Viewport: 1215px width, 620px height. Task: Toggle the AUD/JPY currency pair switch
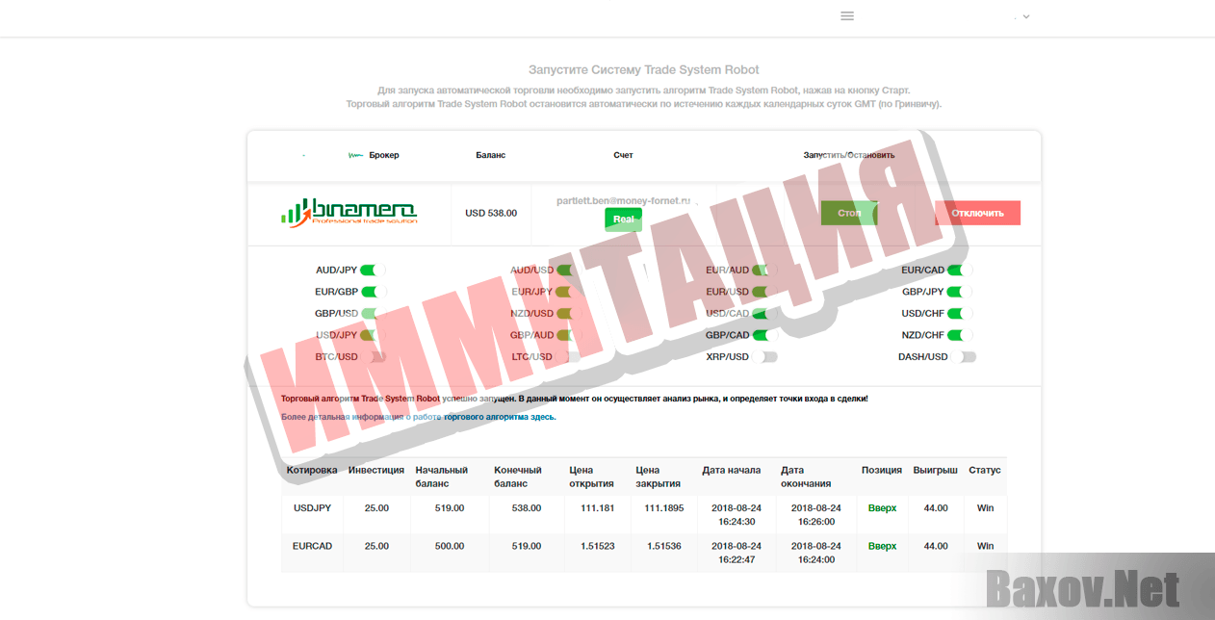point(374,271)
